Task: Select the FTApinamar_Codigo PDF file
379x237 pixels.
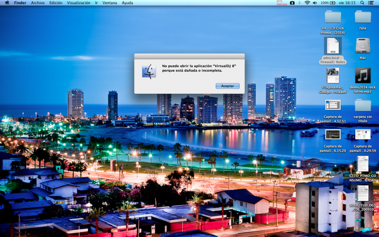Action: [333, 75]
